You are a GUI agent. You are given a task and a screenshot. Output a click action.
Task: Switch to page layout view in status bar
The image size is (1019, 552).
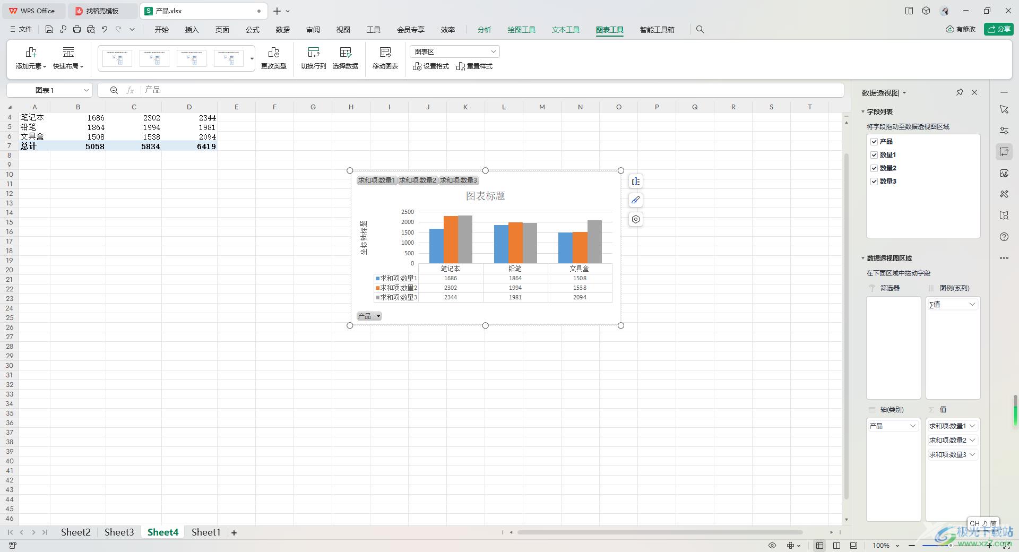point(837,546)
